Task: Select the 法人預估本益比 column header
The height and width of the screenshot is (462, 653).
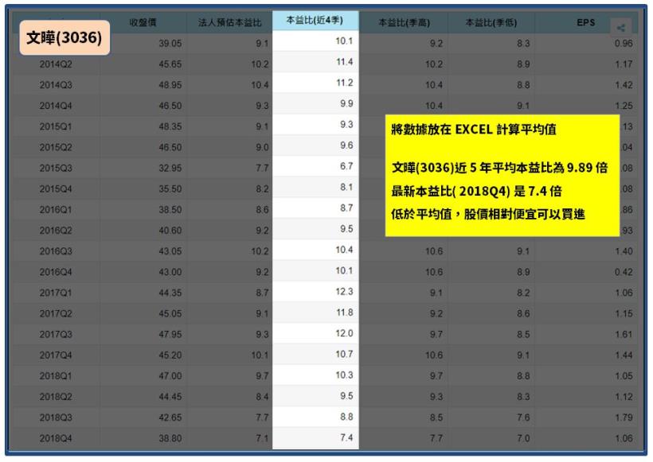Action: [x=229, y=22]
